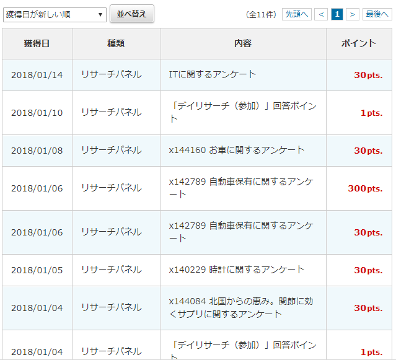The width and height of the screenshot is (396, 360).
Task: Click the 並べ替え sort button
Action: coord(131,14)
